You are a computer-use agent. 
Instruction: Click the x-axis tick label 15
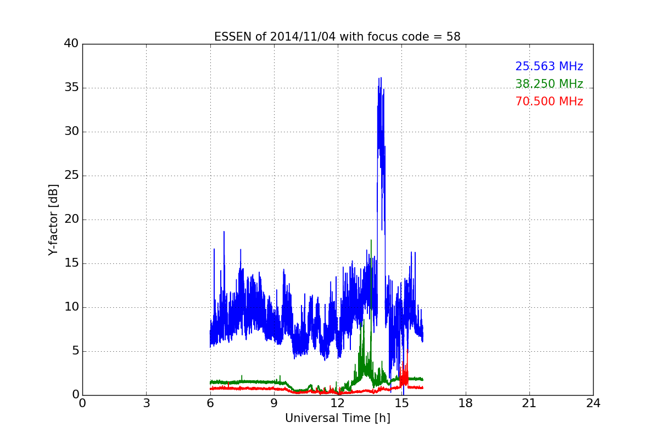(x=401, y=403)
